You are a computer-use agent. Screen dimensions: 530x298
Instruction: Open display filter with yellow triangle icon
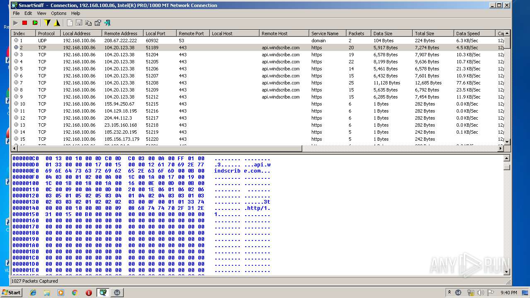tap(57, 23)
